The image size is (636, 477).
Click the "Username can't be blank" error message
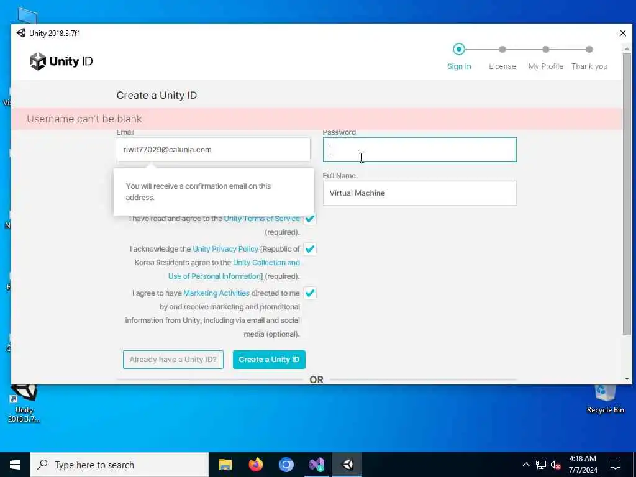[x=84, y=119]
